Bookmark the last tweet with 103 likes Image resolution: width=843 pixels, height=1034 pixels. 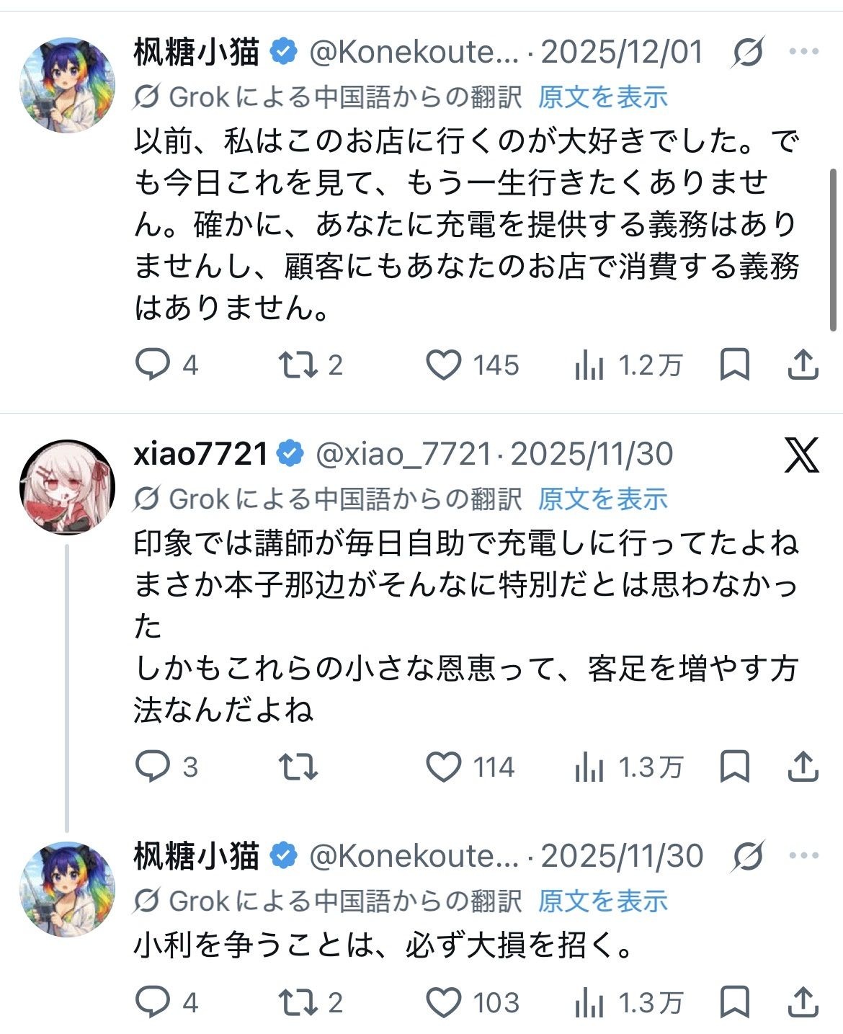[x=735, y=1002]
